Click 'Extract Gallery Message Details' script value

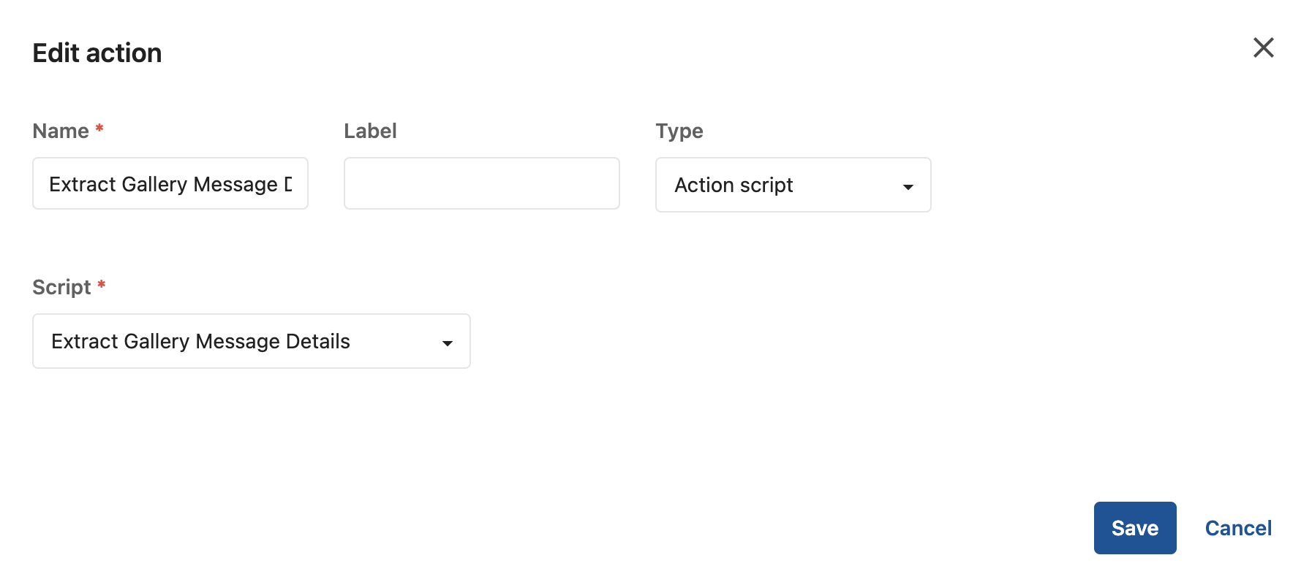pyautogui.click(x=200, y=342)
